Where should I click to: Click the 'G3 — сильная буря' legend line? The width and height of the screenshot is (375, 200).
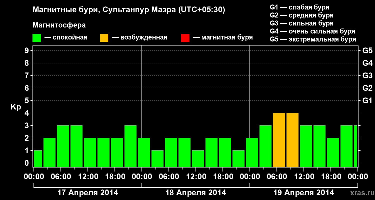click(302, 23)
